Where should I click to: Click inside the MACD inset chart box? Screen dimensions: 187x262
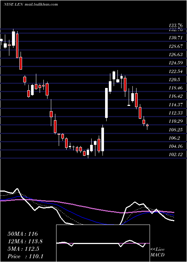(x=103, y=243)
